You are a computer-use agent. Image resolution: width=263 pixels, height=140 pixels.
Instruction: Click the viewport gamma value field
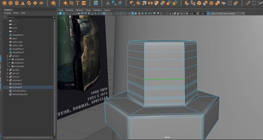pyautogui.click(x=202, y=13)
